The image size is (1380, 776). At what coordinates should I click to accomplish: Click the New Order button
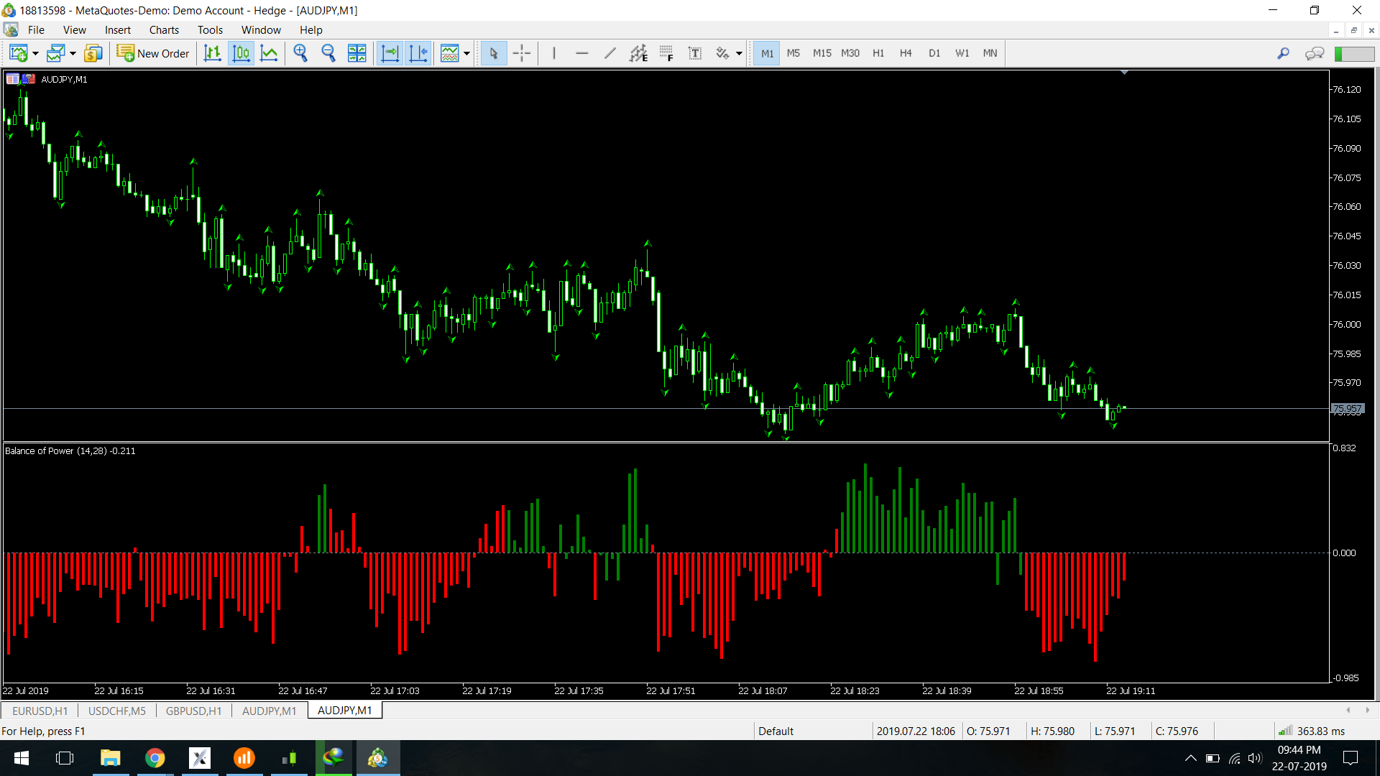click(153, 53)
